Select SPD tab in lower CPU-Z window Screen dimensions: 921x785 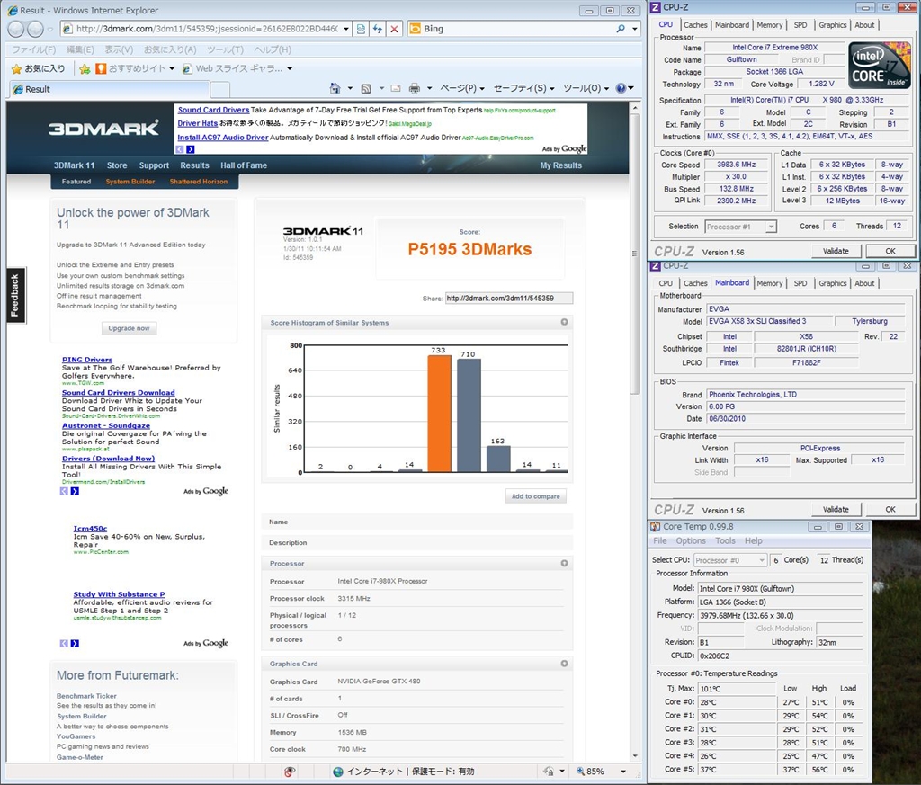[x=800, y=283]
